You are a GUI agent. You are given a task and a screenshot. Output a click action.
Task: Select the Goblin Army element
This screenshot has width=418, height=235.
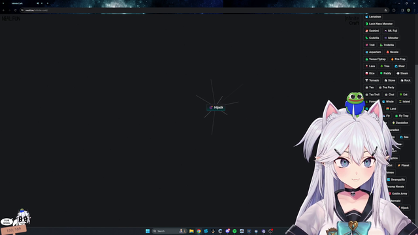398,194
